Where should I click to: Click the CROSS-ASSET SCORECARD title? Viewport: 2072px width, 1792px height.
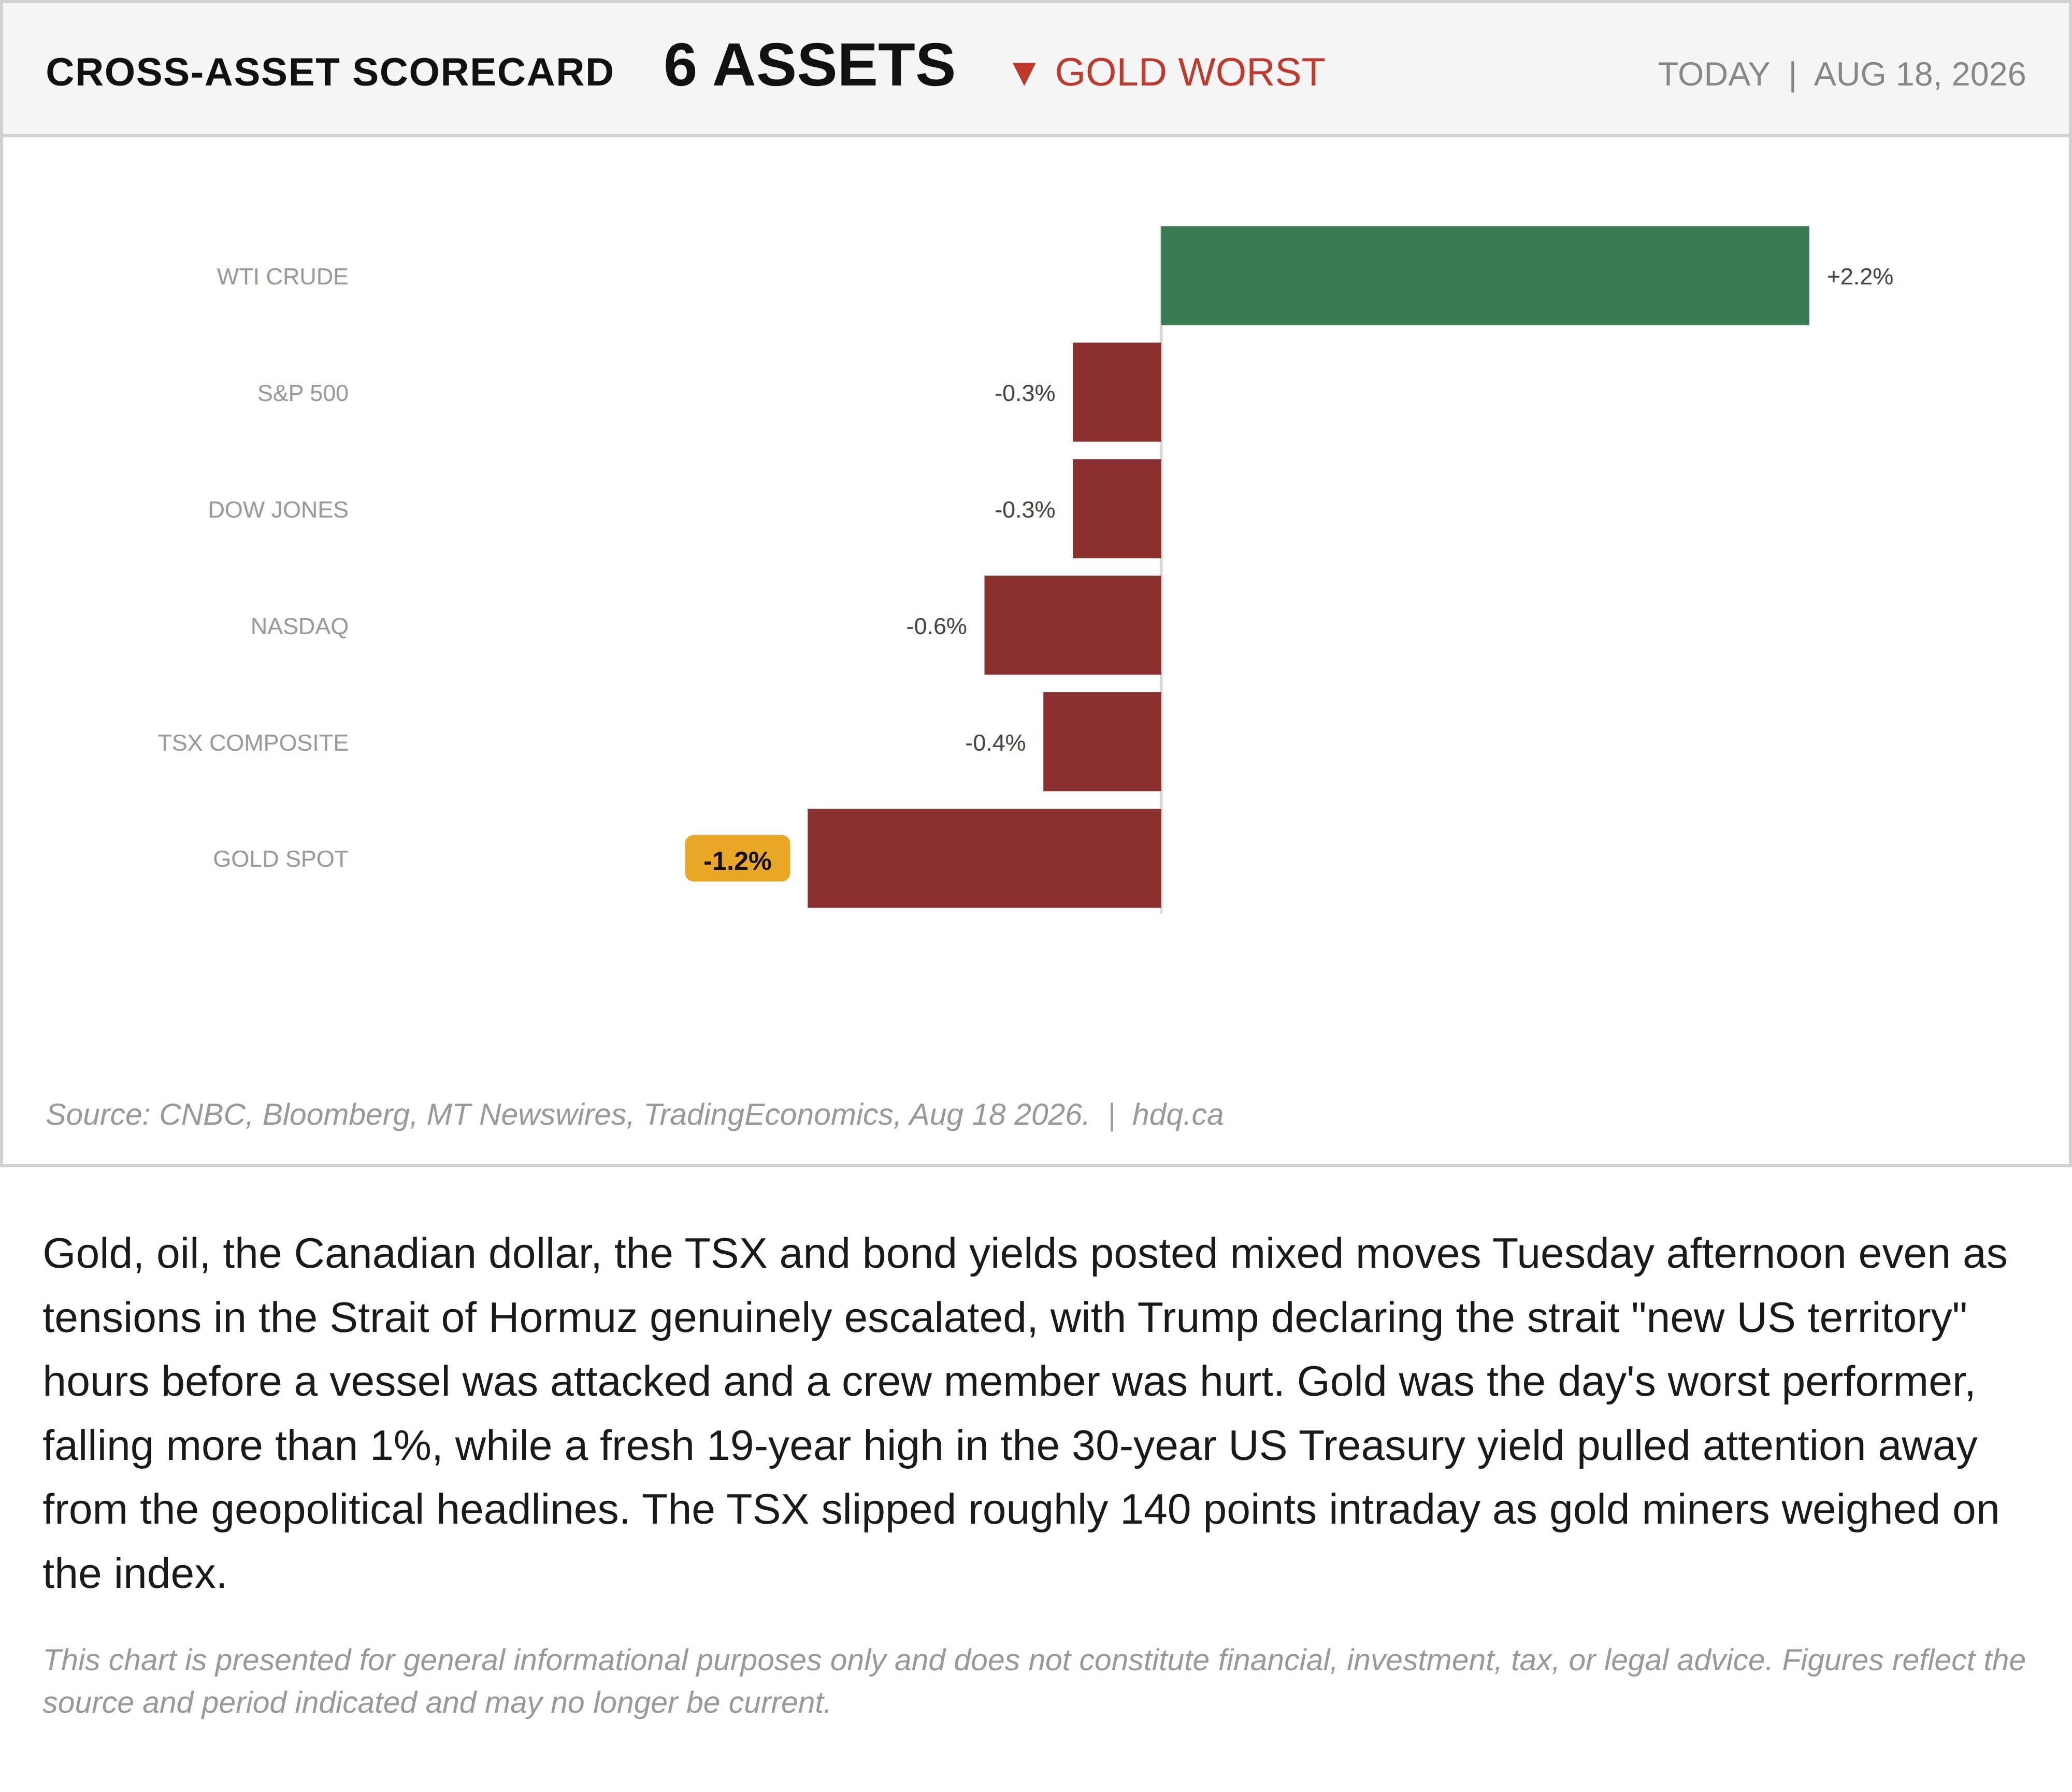(x=330, y=73)
